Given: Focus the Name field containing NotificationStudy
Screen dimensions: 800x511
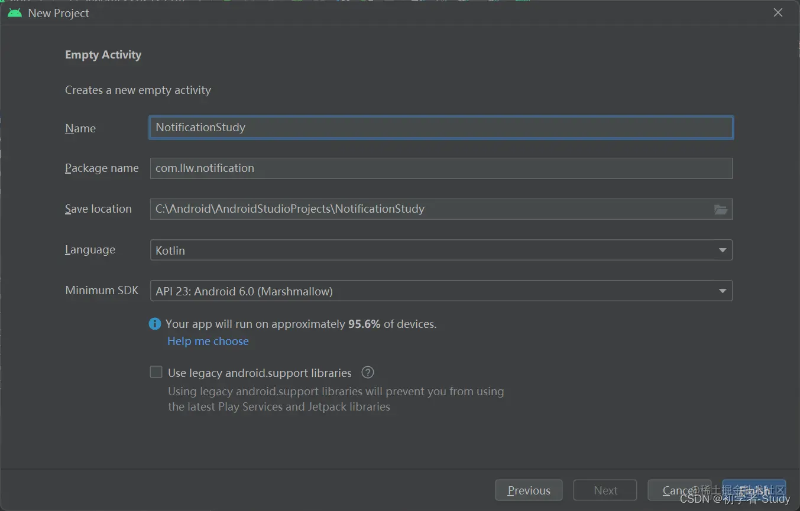Looking at the screenshot, I should coord(441,128).
